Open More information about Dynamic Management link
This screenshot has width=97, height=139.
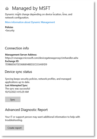click(30, 22)
